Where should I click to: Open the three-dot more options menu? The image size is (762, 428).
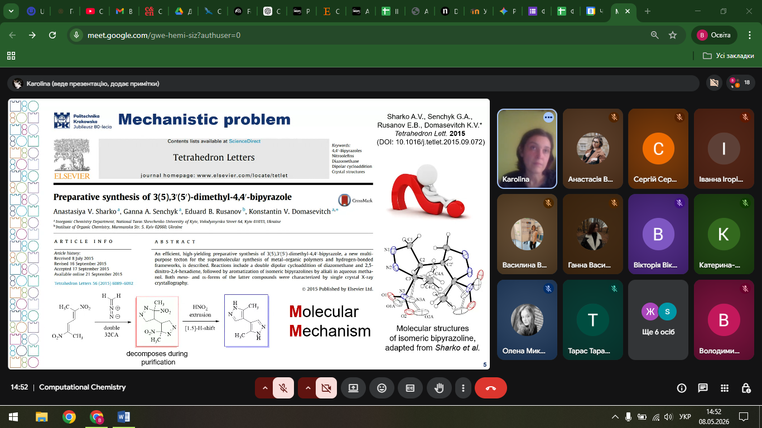(463, 388)
